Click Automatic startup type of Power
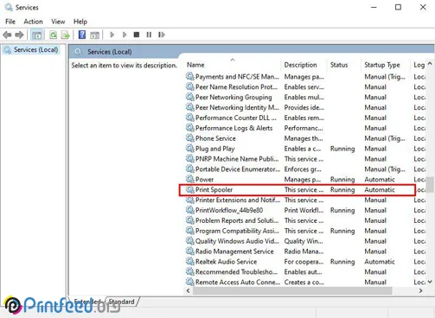The image size is (435, 318). [380, 179]
